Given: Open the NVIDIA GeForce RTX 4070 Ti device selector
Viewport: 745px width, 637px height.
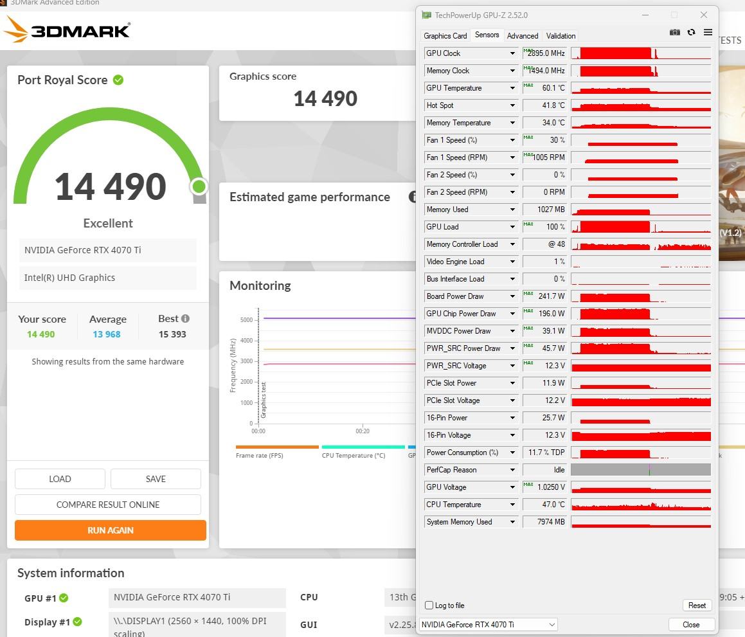Looking at the screenshot, I should pos(488,624).
